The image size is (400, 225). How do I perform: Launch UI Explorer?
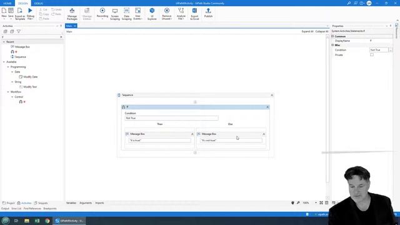coord(152,14)
